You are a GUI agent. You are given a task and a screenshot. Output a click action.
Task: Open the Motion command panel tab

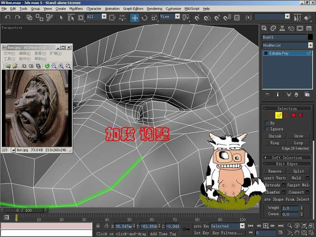click(x=291, y=28)
